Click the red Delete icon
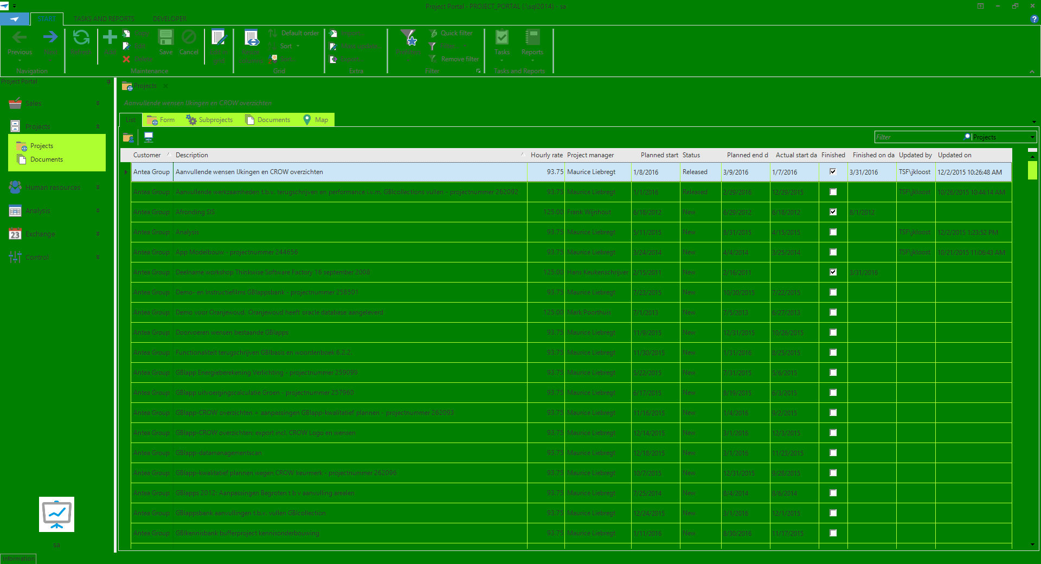1041x564 pixels. click(127, 59)
